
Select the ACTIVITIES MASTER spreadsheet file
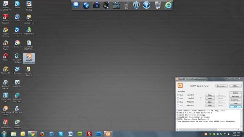pos(29,45)
